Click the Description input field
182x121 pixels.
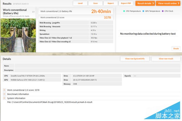click(x=97, y=70)
